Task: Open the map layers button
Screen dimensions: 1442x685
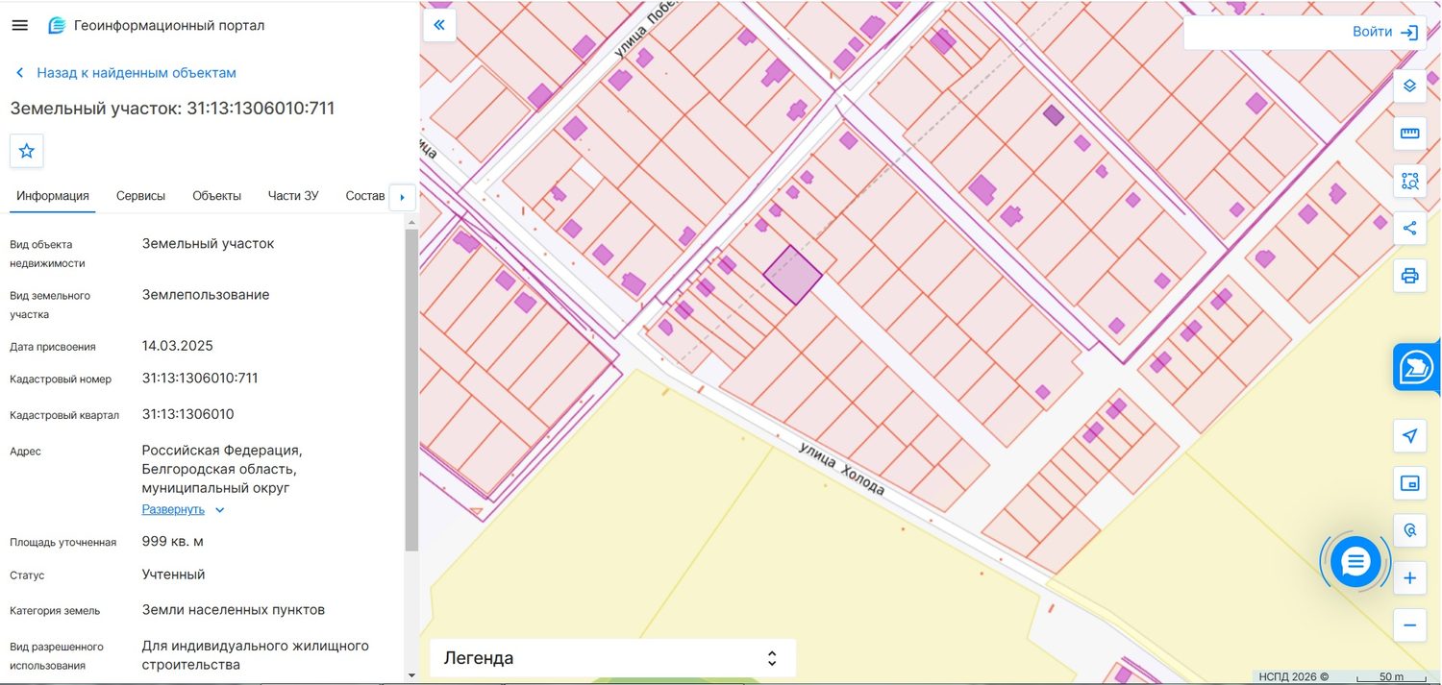Action: (x=1410, y=86)
